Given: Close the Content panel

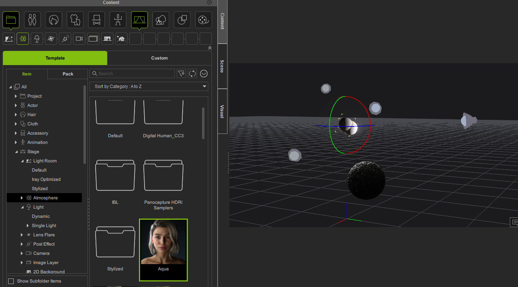Looking at the screenshot, I should 209,2.
